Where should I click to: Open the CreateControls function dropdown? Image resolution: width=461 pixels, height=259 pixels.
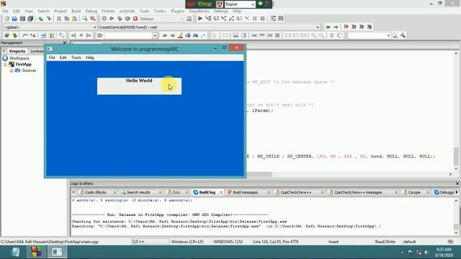(x=318, y=27)
